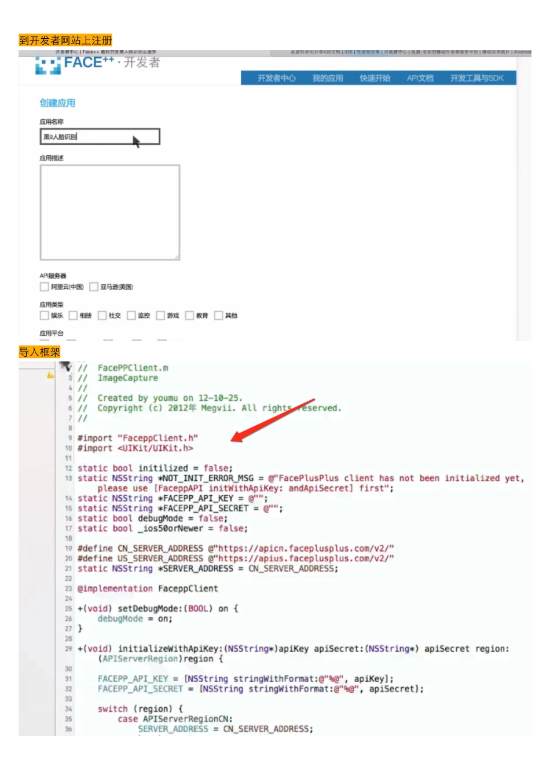The image size is (550, 779).
Task: Enable the 监控 application type checkbox
Action: 131,316
